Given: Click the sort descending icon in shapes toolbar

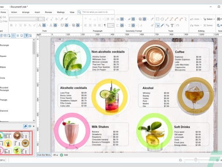Looking at the screenshot, I should coord(30,35).
